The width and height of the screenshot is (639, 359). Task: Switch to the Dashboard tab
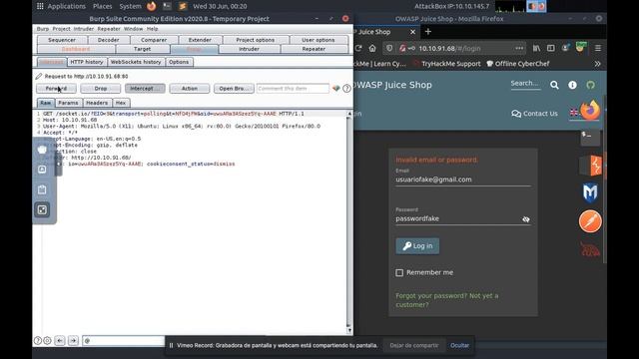pyautogui.click(x=76, y=49)
